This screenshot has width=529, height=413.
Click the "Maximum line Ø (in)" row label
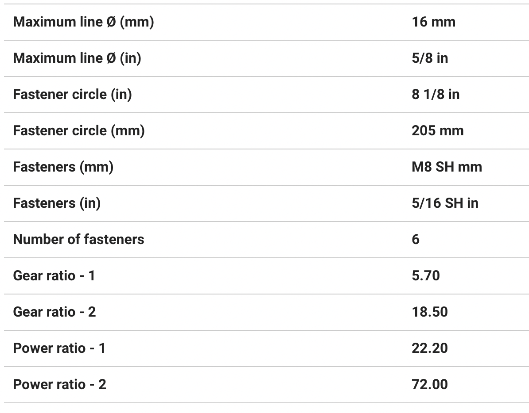tap(77, 58)
